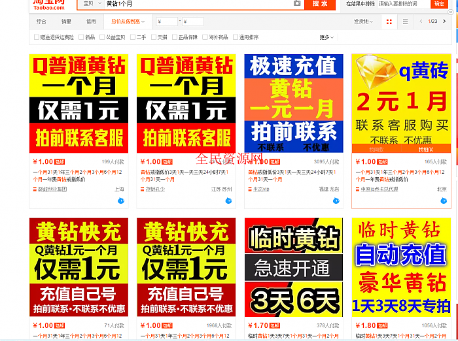The height and width of the screenshot is (341, 458).
Task: Tick the 新品 checkbox
Action: click(81, 37)
